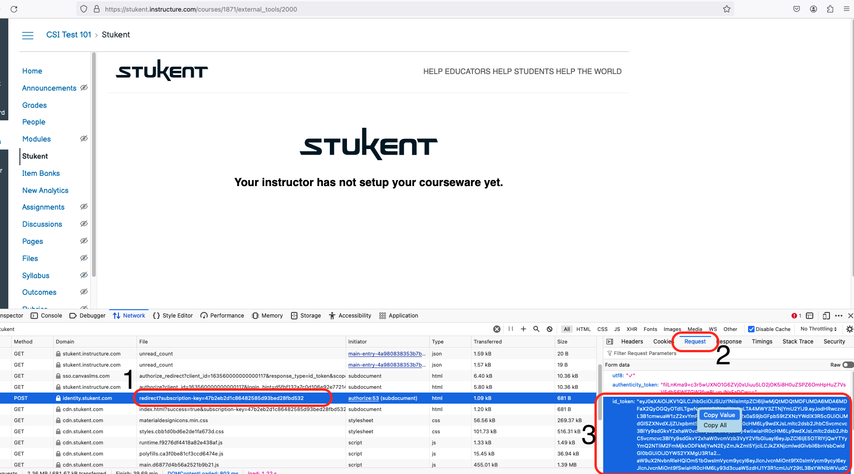
Task: Open the Firefox application hamburger menu
Action: [x=847, y=9]
